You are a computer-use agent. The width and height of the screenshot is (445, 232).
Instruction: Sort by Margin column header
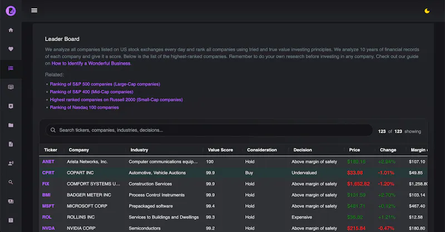(419, 150)
